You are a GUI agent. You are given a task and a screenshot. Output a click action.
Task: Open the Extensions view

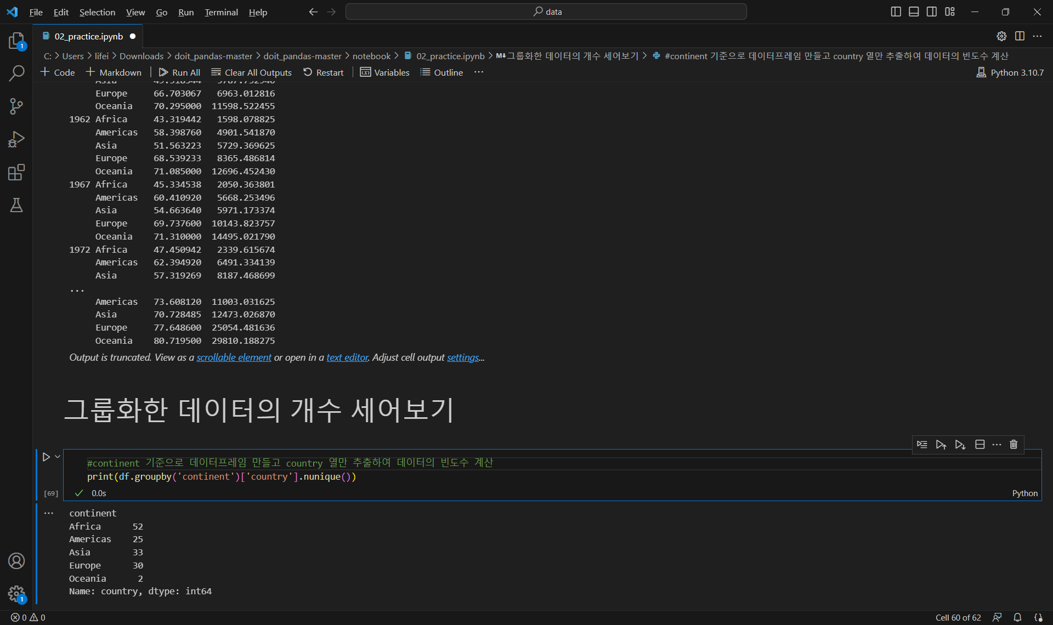click(x=16, y=172)
